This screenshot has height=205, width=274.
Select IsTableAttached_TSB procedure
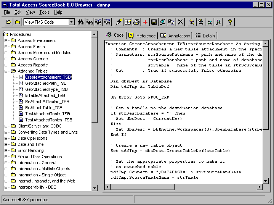coord(45,95)
